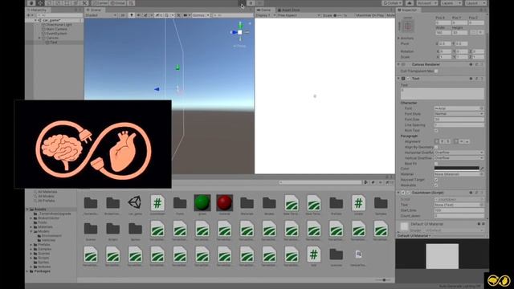Click the Pause button in the toolbar
The height and width of the screenshot is (289, 514).
[251, 3]
